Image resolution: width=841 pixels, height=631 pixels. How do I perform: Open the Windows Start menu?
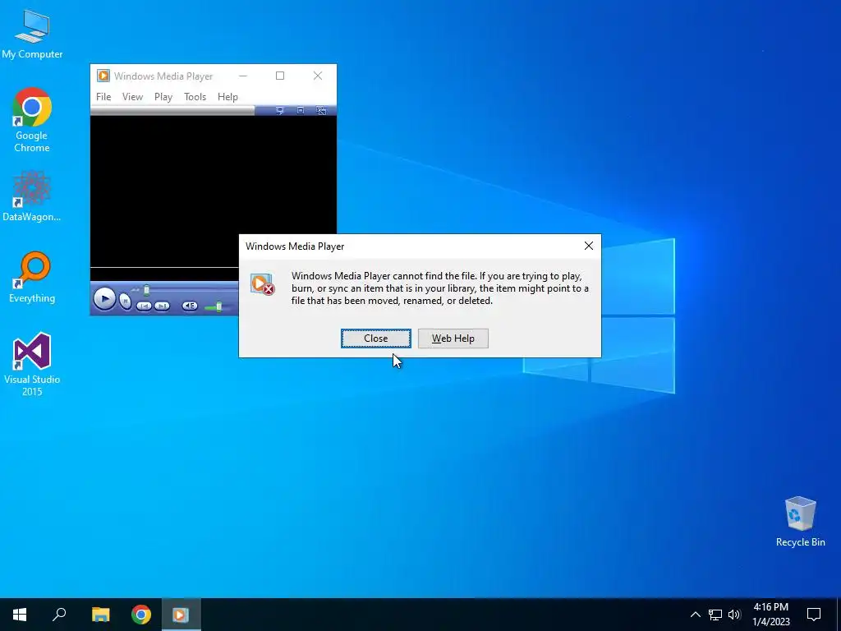(20, 615)
